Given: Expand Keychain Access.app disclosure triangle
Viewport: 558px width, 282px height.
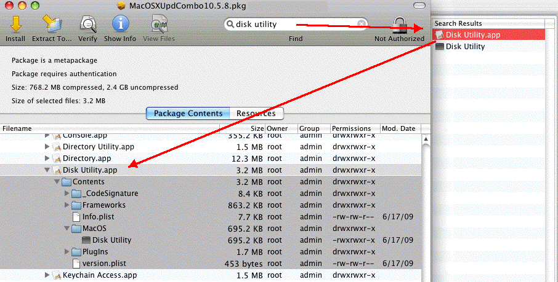Looking at the screenshot, I should 47,275.
